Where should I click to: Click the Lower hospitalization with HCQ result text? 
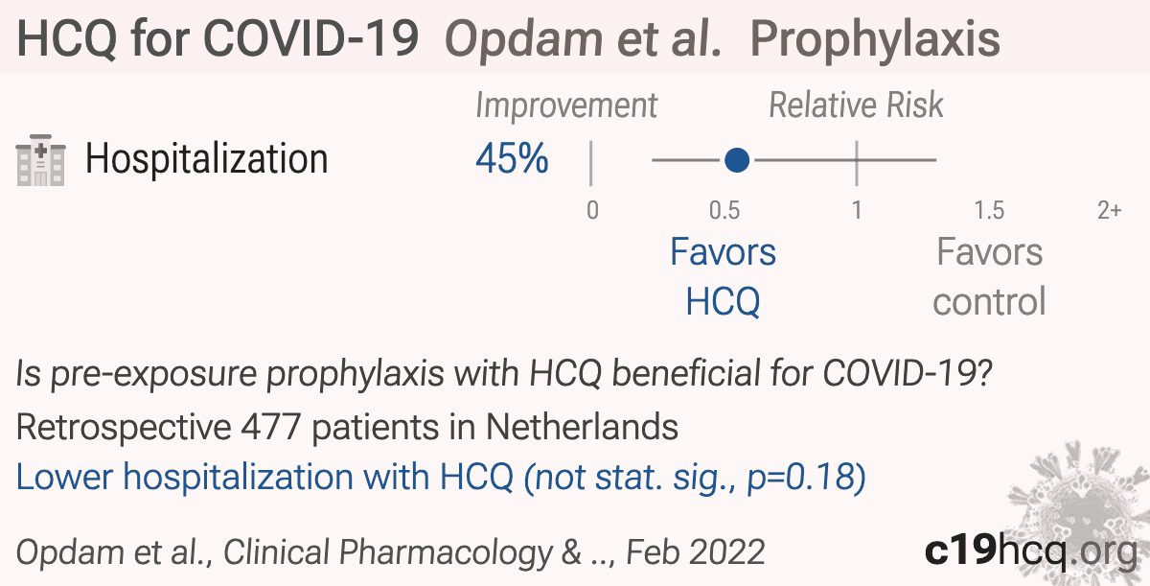click(x=442, y=478)
